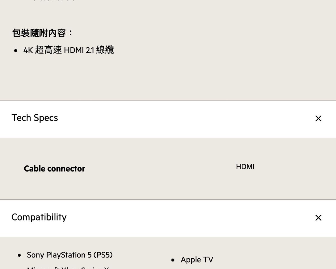
Task: Toggle the Compatibility accordion heading
Action: (39, 217)
